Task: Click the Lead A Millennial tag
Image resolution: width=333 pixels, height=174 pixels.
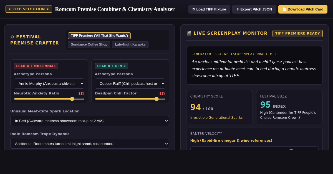Action: [36, 66]
